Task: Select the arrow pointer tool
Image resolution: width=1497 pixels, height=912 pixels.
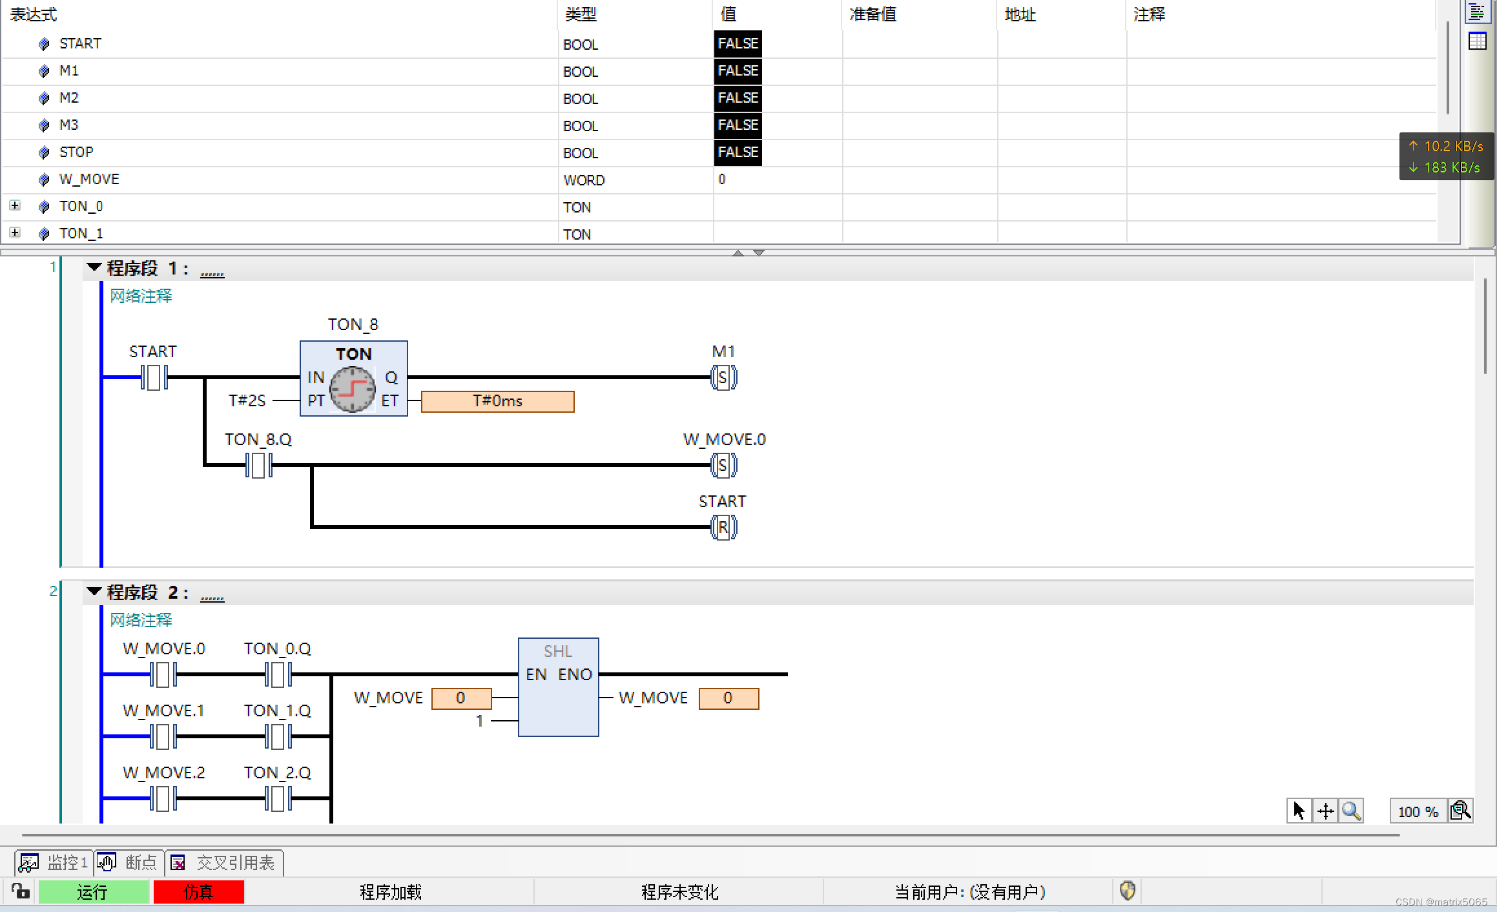Action: pyautogui.click(x=1299, y=811)
